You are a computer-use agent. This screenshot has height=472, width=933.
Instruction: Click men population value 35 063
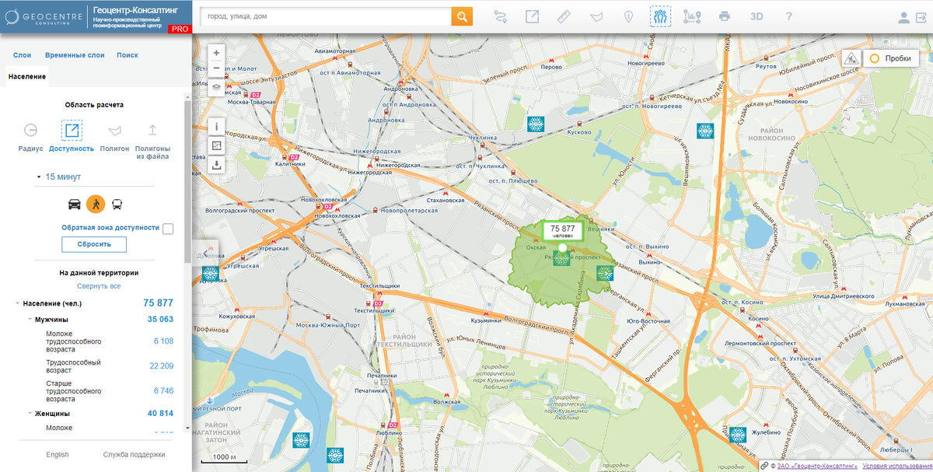pos(161,320)
